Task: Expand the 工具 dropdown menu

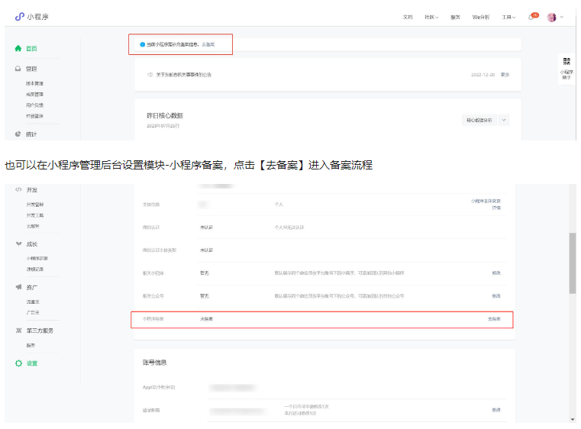Action: 508,17
